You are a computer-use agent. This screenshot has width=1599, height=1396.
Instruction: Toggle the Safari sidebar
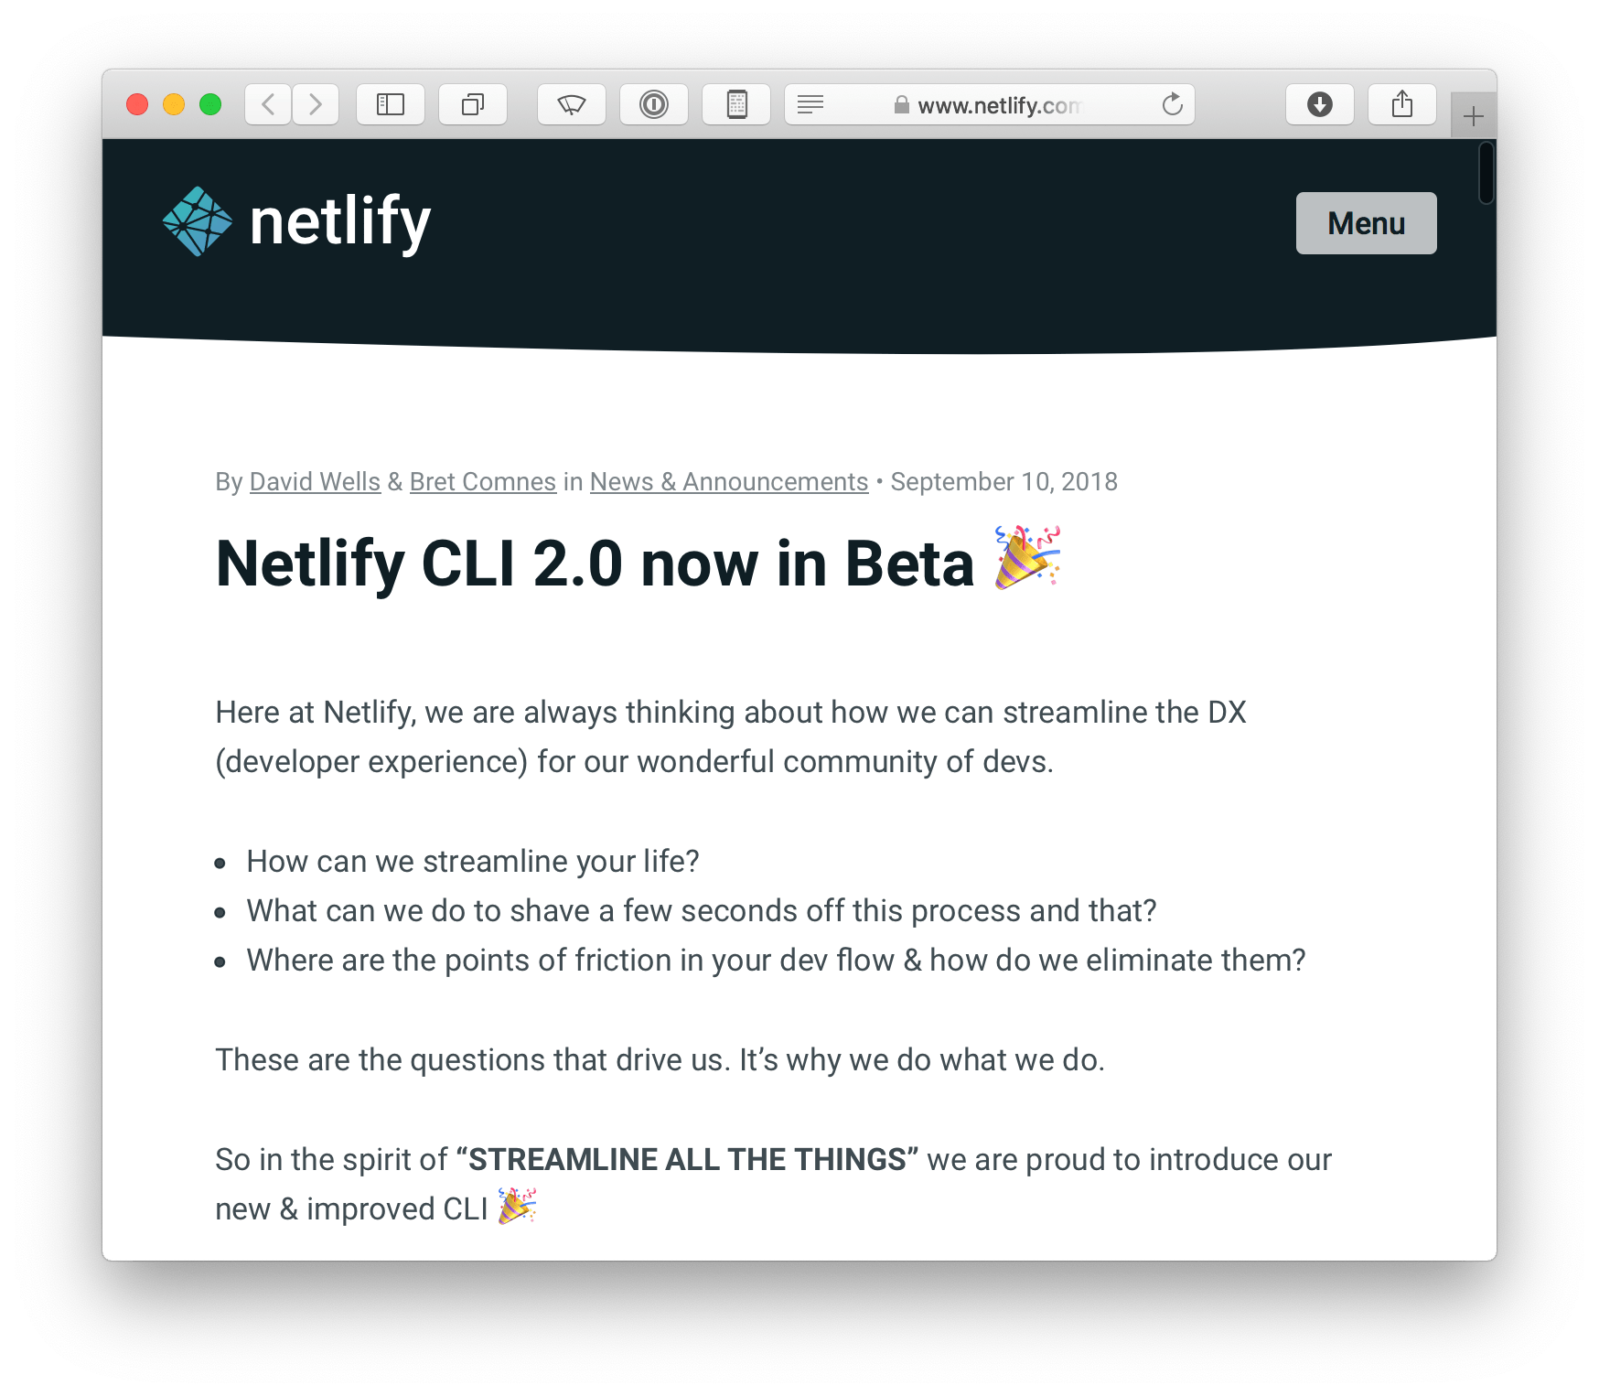point(391,104)
